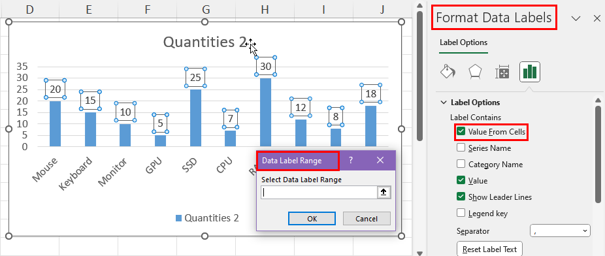Select data label 30 on tallest bar
Viewport: 605px width, 256px height.
265,66
